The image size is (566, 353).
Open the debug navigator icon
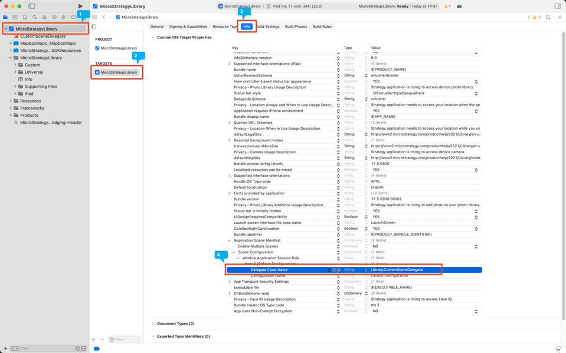click(x=64, y=17)
